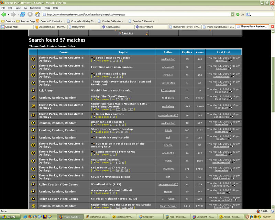
Task: Go to page 99 of The "Rant" Thread
Action: tap(126, 99)
